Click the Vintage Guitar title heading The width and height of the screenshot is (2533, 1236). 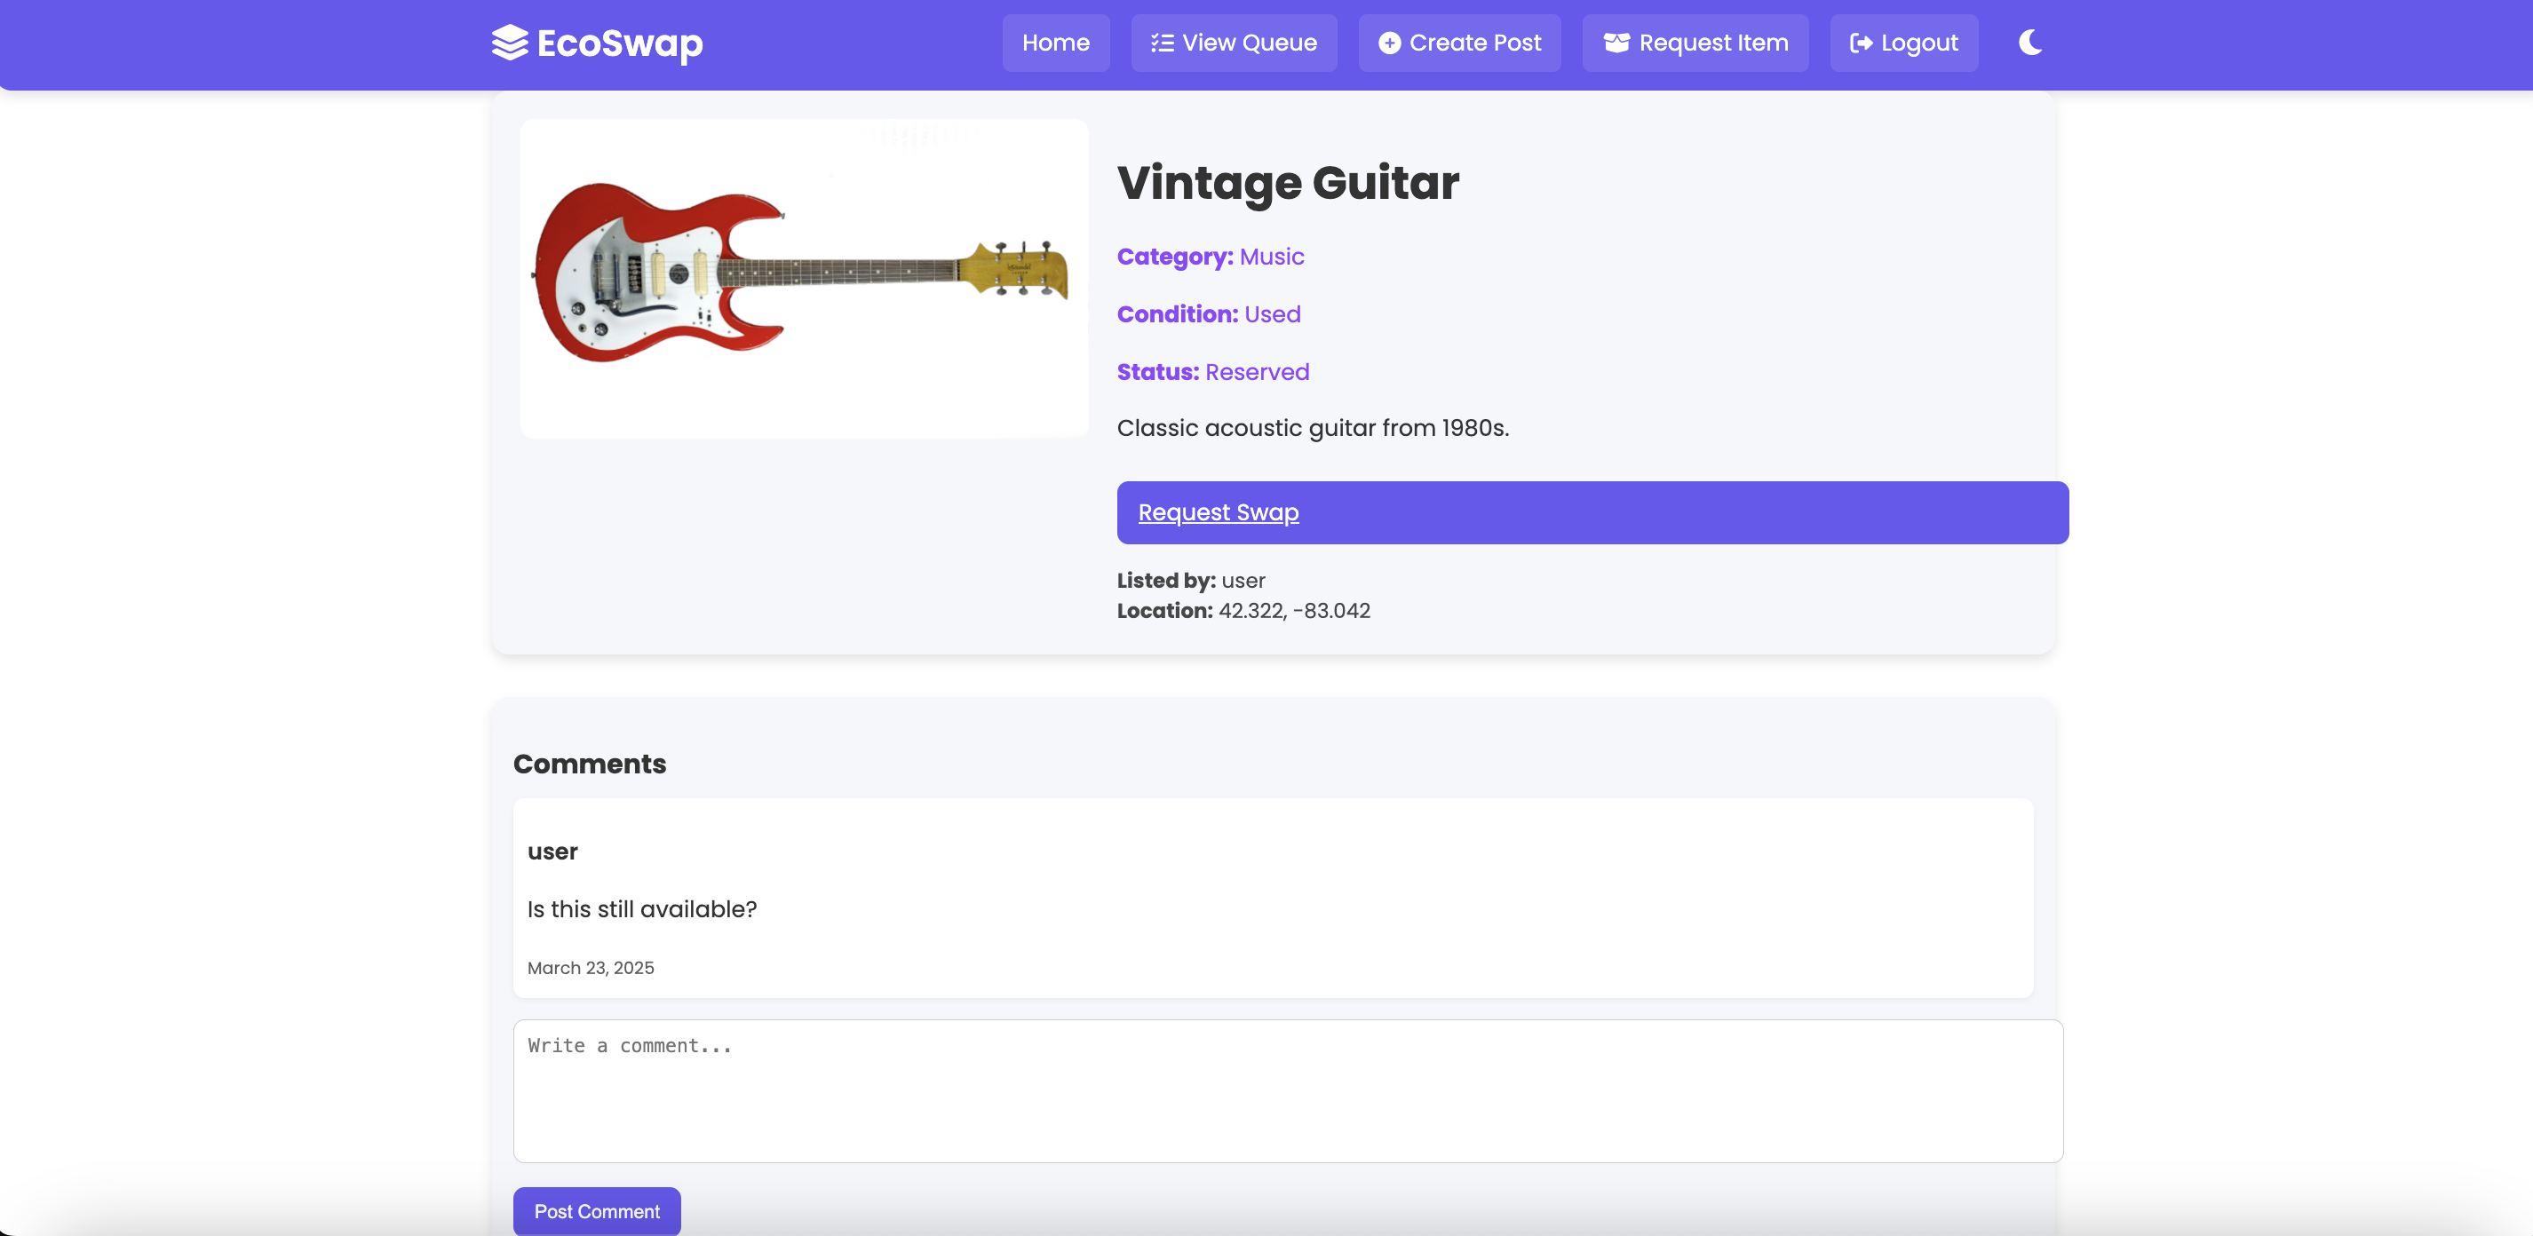pos(1287,183)
